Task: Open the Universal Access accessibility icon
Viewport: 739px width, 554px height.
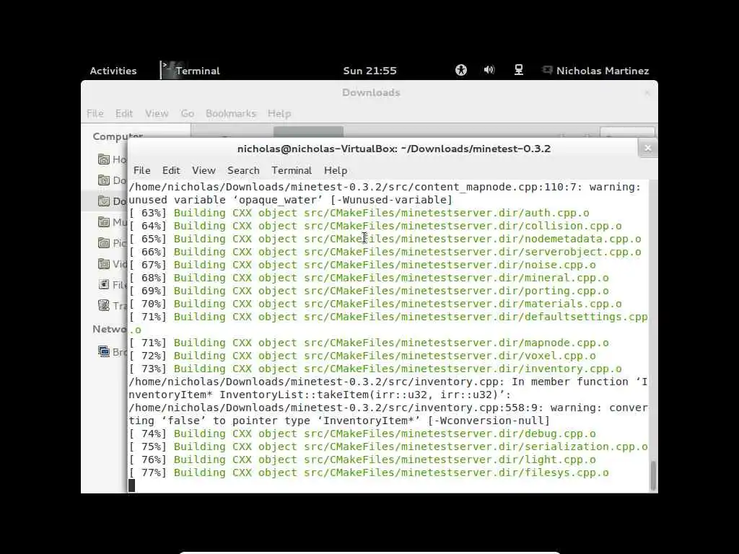Action: [x=461, y=70]
